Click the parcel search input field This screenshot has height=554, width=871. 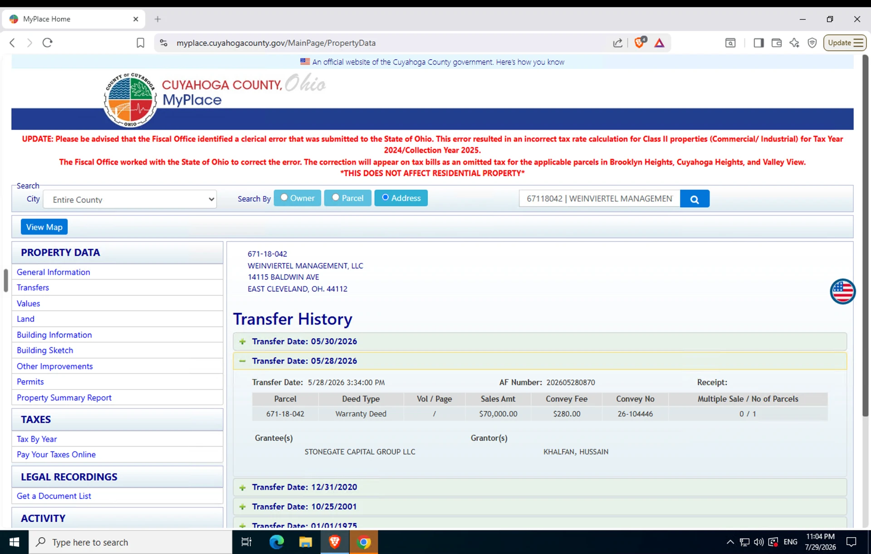[x=599, y=199]
